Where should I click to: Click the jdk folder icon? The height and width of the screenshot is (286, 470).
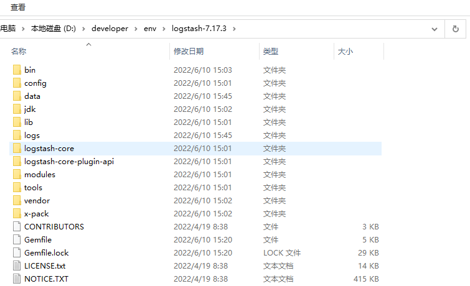17,109
